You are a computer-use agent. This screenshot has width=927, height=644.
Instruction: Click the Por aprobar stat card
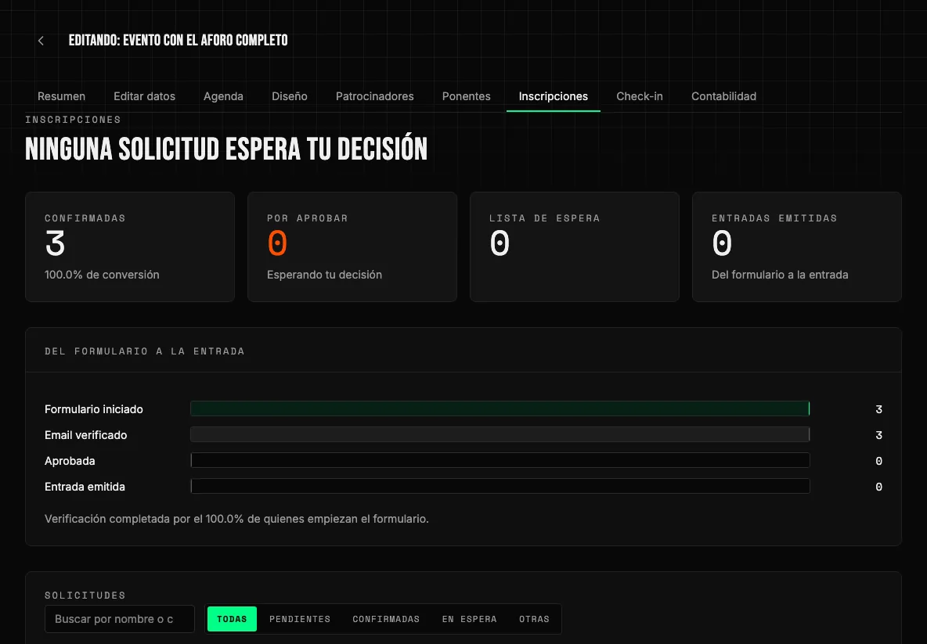pyautogui.click(x=352, y=247)
